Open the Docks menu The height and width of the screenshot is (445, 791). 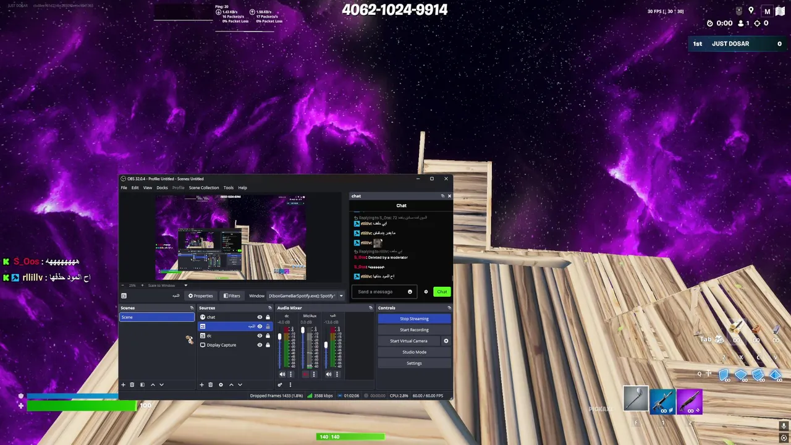click(162, 188)
